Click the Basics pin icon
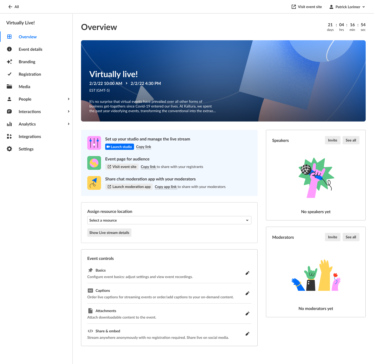This screenshot has width=374, height=364. 90,270
